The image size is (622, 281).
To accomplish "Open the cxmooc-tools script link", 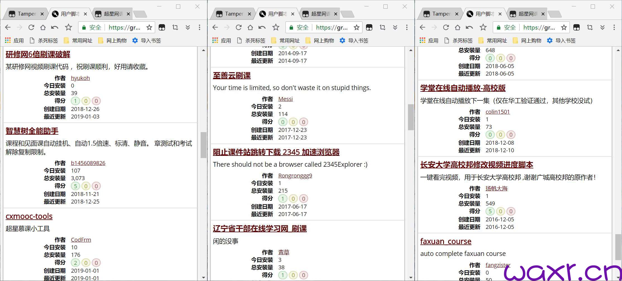I will point(29,216).
